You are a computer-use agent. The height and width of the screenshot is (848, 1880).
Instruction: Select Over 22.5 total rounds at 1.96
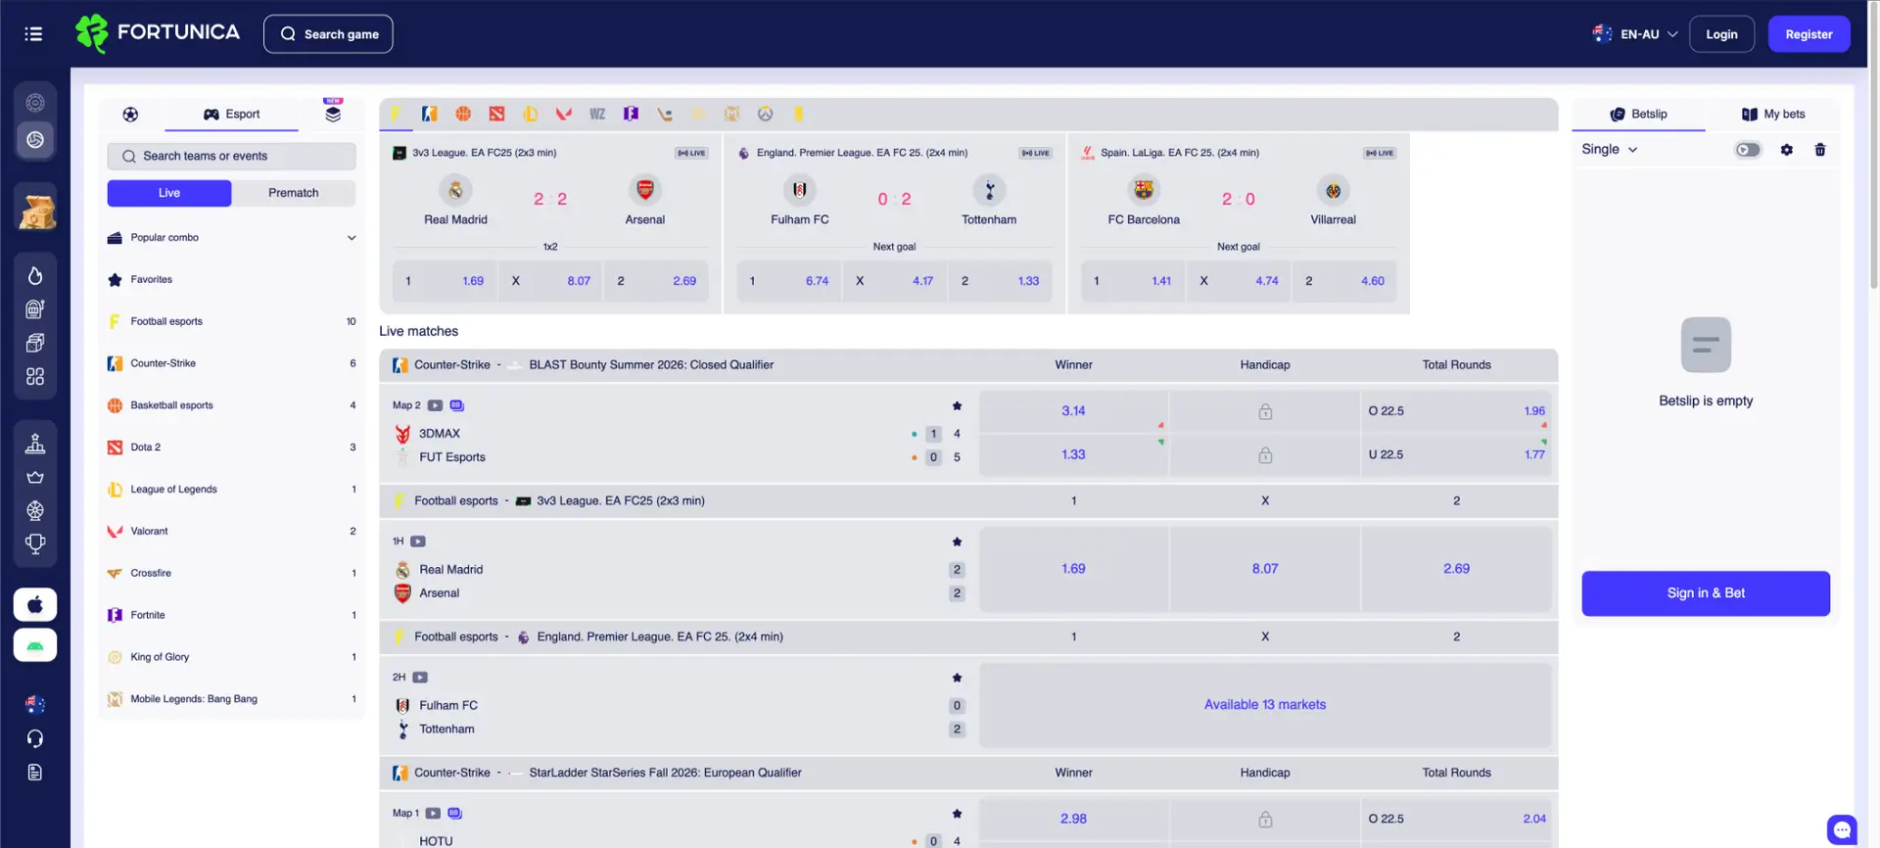1456,411
